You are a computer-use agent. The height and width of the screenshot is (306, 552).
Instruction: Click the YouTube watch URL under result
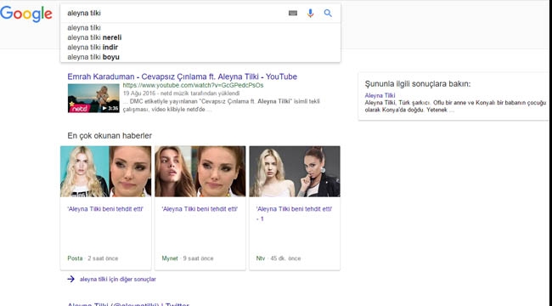click(x=193, y=85)
